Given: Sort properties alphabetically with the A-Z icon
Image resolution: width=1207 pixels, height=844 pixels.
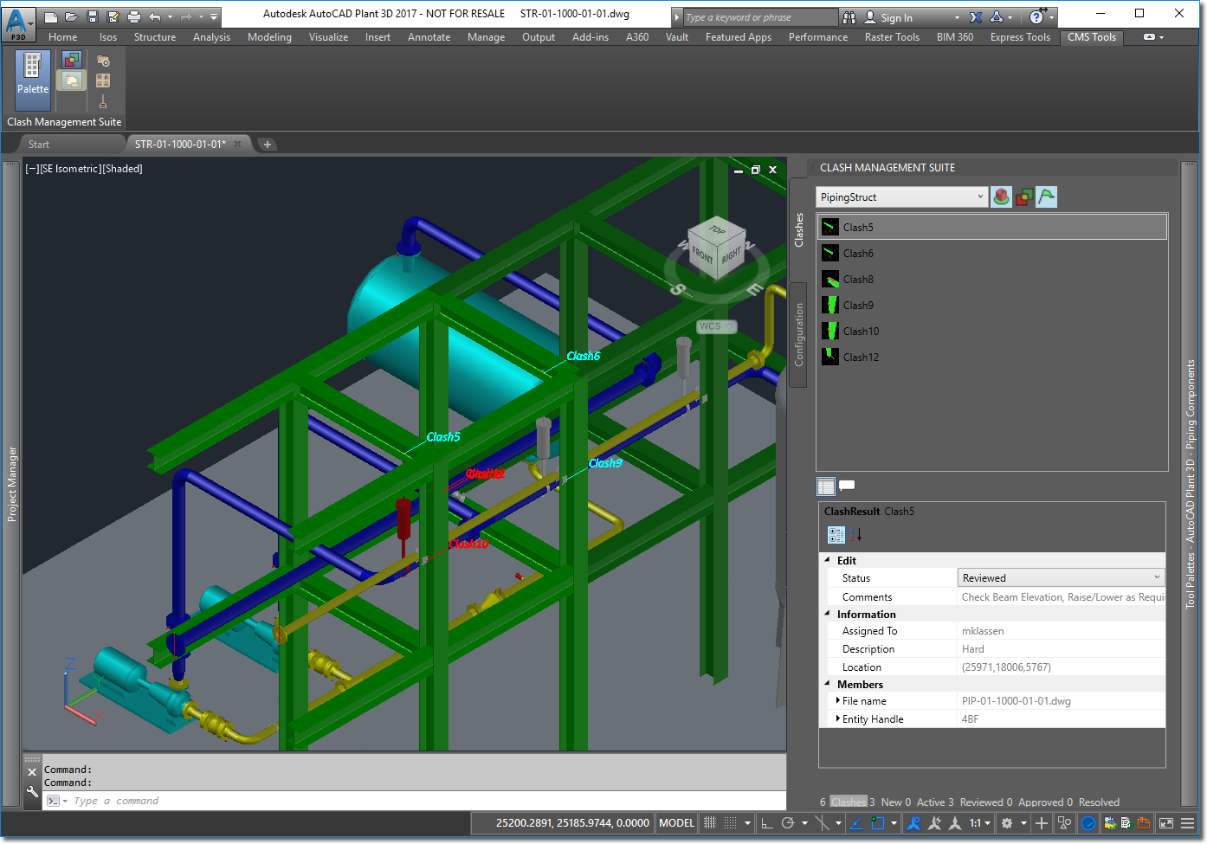Looking at the screenshot, I should point(855,535).
